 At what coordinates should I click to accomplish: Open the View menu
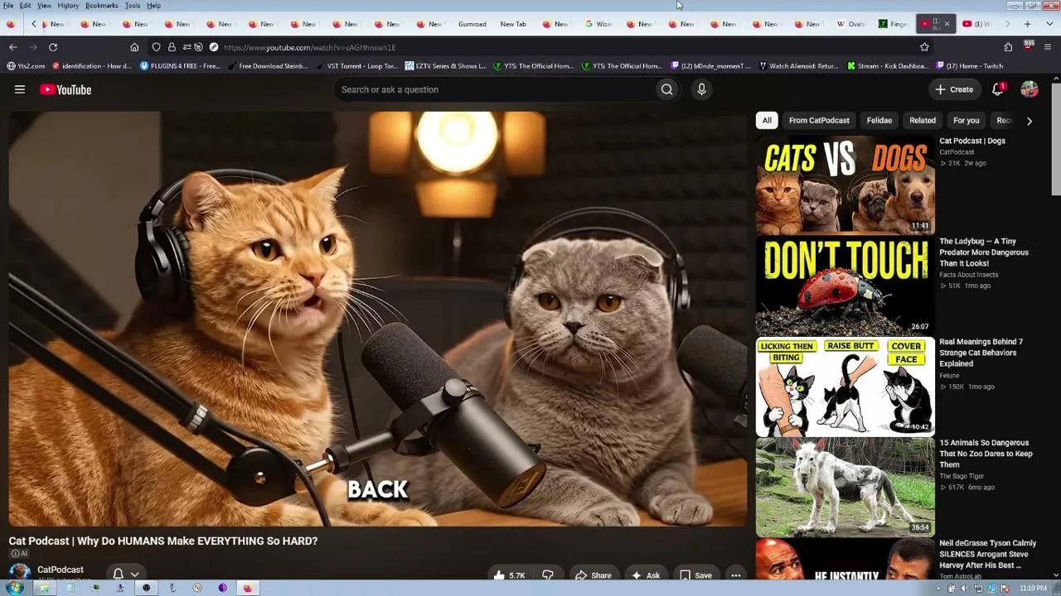click(x=44, y=6)
